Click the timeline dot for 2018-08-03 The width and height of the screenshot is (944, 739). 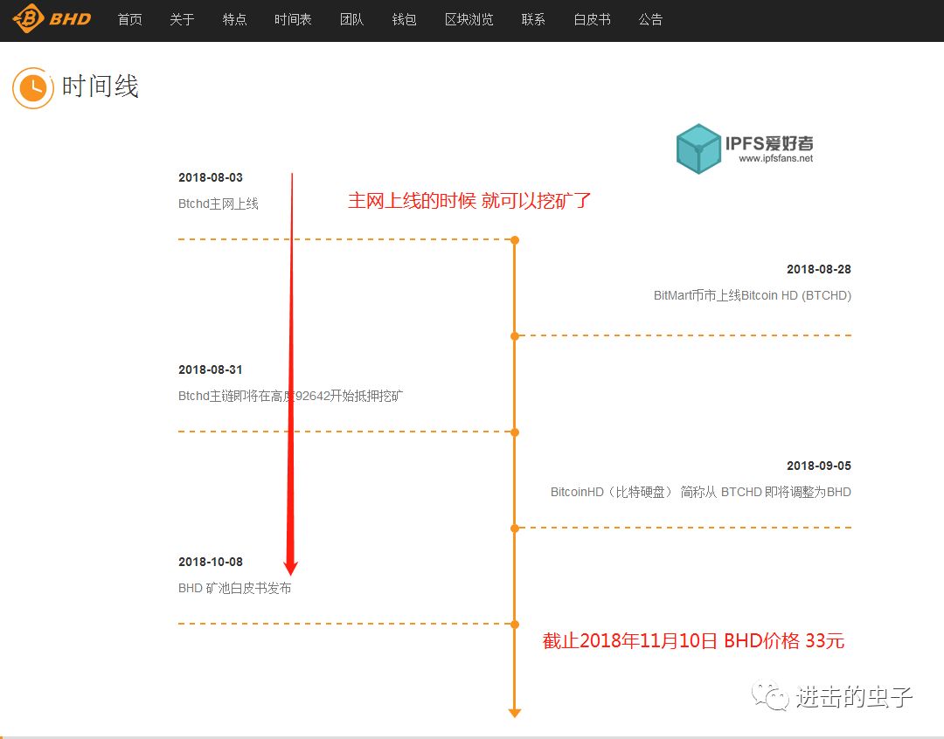[x=515, y=240]
